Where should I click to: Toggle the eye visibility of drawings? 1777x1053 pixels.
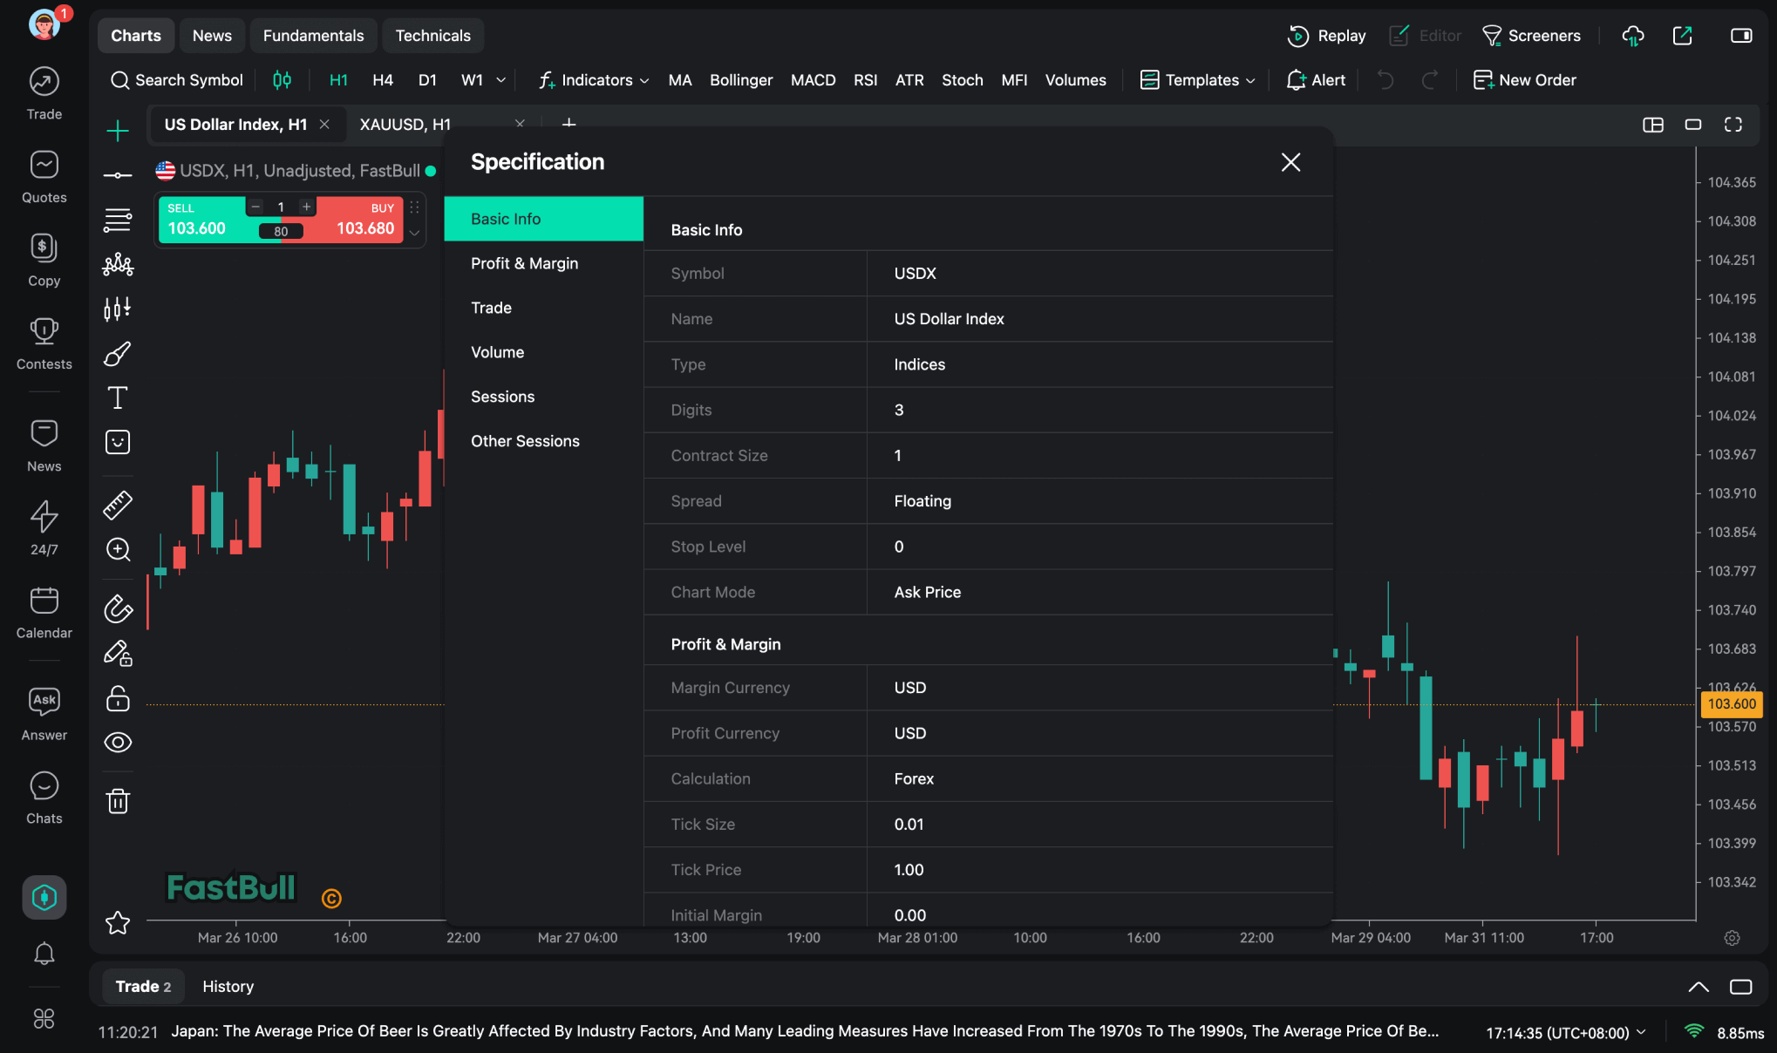pos(118,743)
